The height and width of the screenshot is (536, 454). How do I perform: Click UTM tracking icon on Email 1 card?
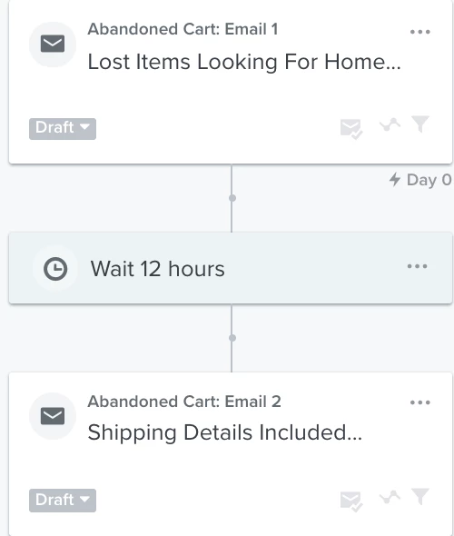(390, 124)
